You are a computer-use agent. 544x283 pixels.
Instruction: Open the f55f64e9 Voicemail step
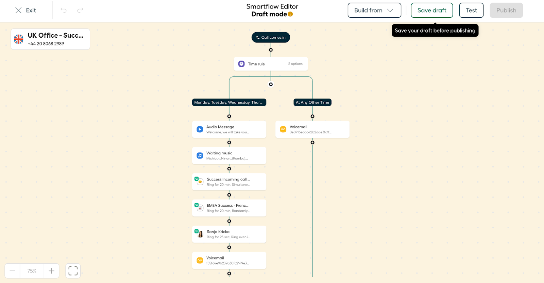click(x=229, y=260)
